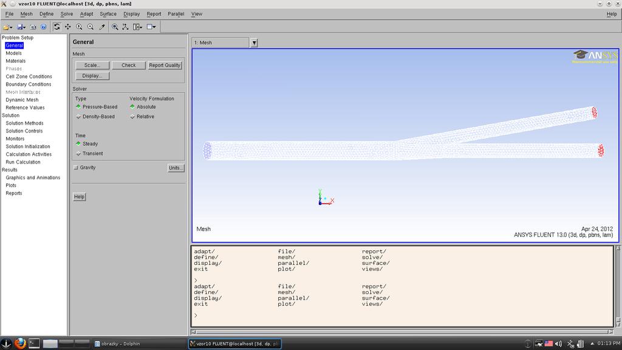Click the Scale... mesh button

pyautogui.click(x=92, y=65)
